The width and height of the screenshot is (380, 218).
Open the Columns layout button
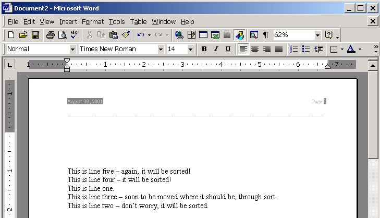pyautogui.click(x=227, y=35)
